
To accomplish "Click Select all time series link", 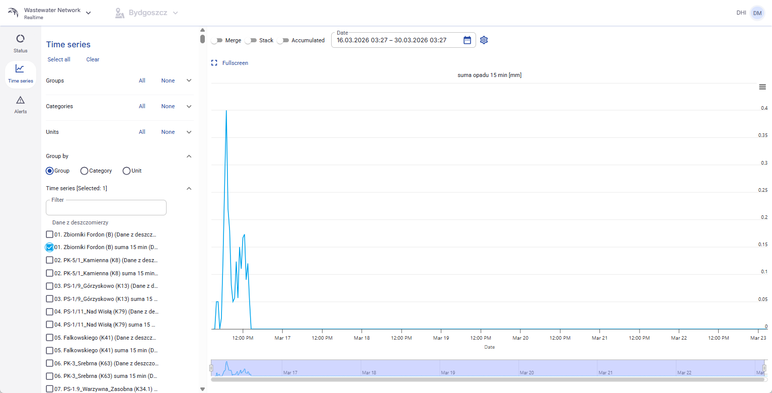I will [59, 59].
